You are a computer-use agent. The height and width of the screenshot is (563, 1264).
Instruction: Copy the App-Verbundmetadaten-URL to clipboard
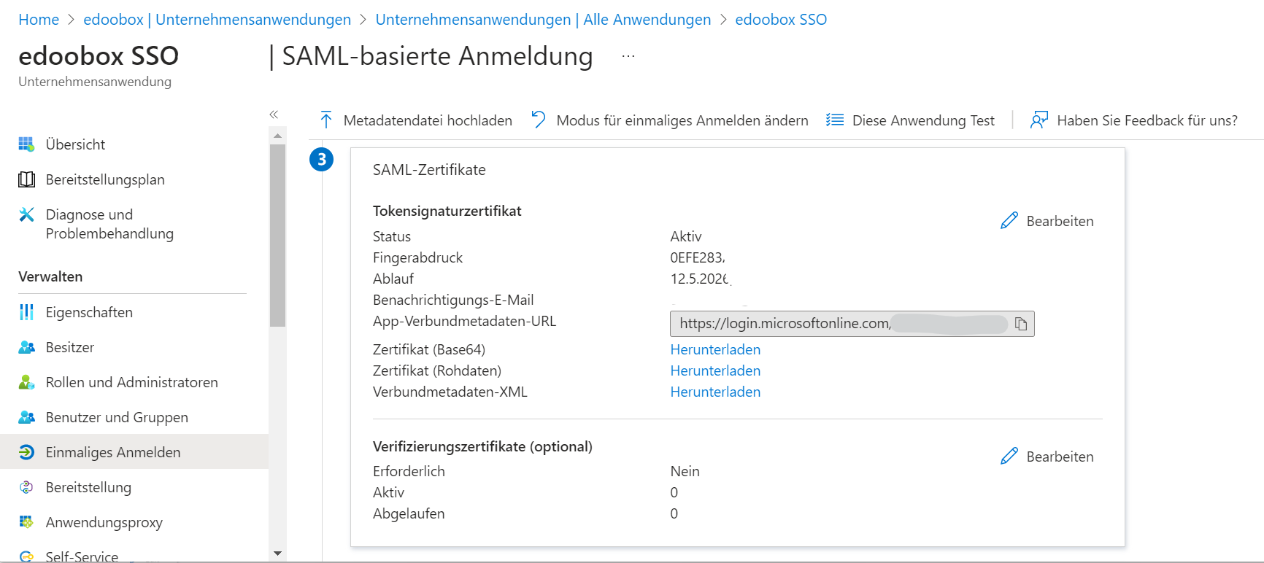[x=1020, y=324]
